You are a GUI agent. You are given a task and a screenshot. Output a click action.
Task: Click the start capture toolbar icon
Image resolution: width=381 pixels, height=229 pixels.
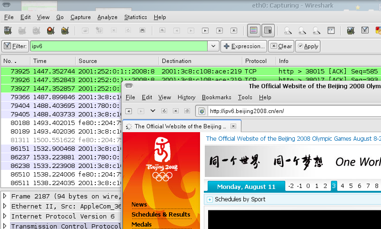(x=37, y=31)
